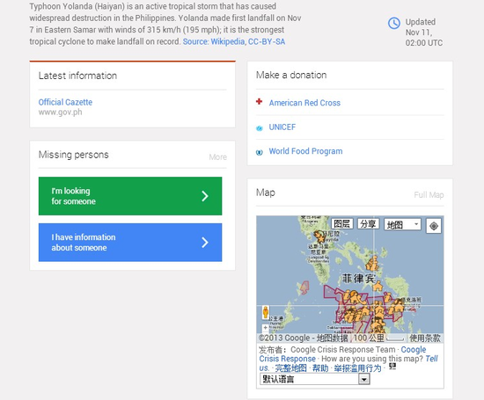The width and height of the screenshot is (484, 400).
Task: Click the my-location target icon on map
Action: (433, 226)
